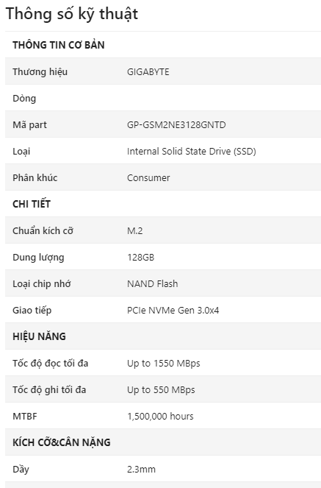Select the Mã part row label
Viewport: 321px width, 488px height.
pyautogui.click(x=29, y=125)
